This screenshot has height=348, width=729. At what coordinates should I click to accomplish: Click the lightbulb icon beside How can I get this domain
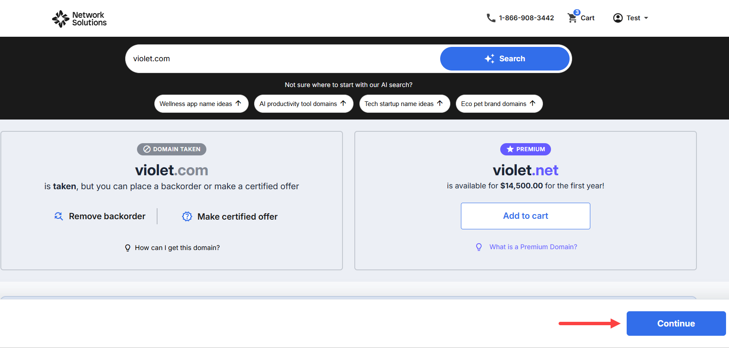(x=128, y=248)
